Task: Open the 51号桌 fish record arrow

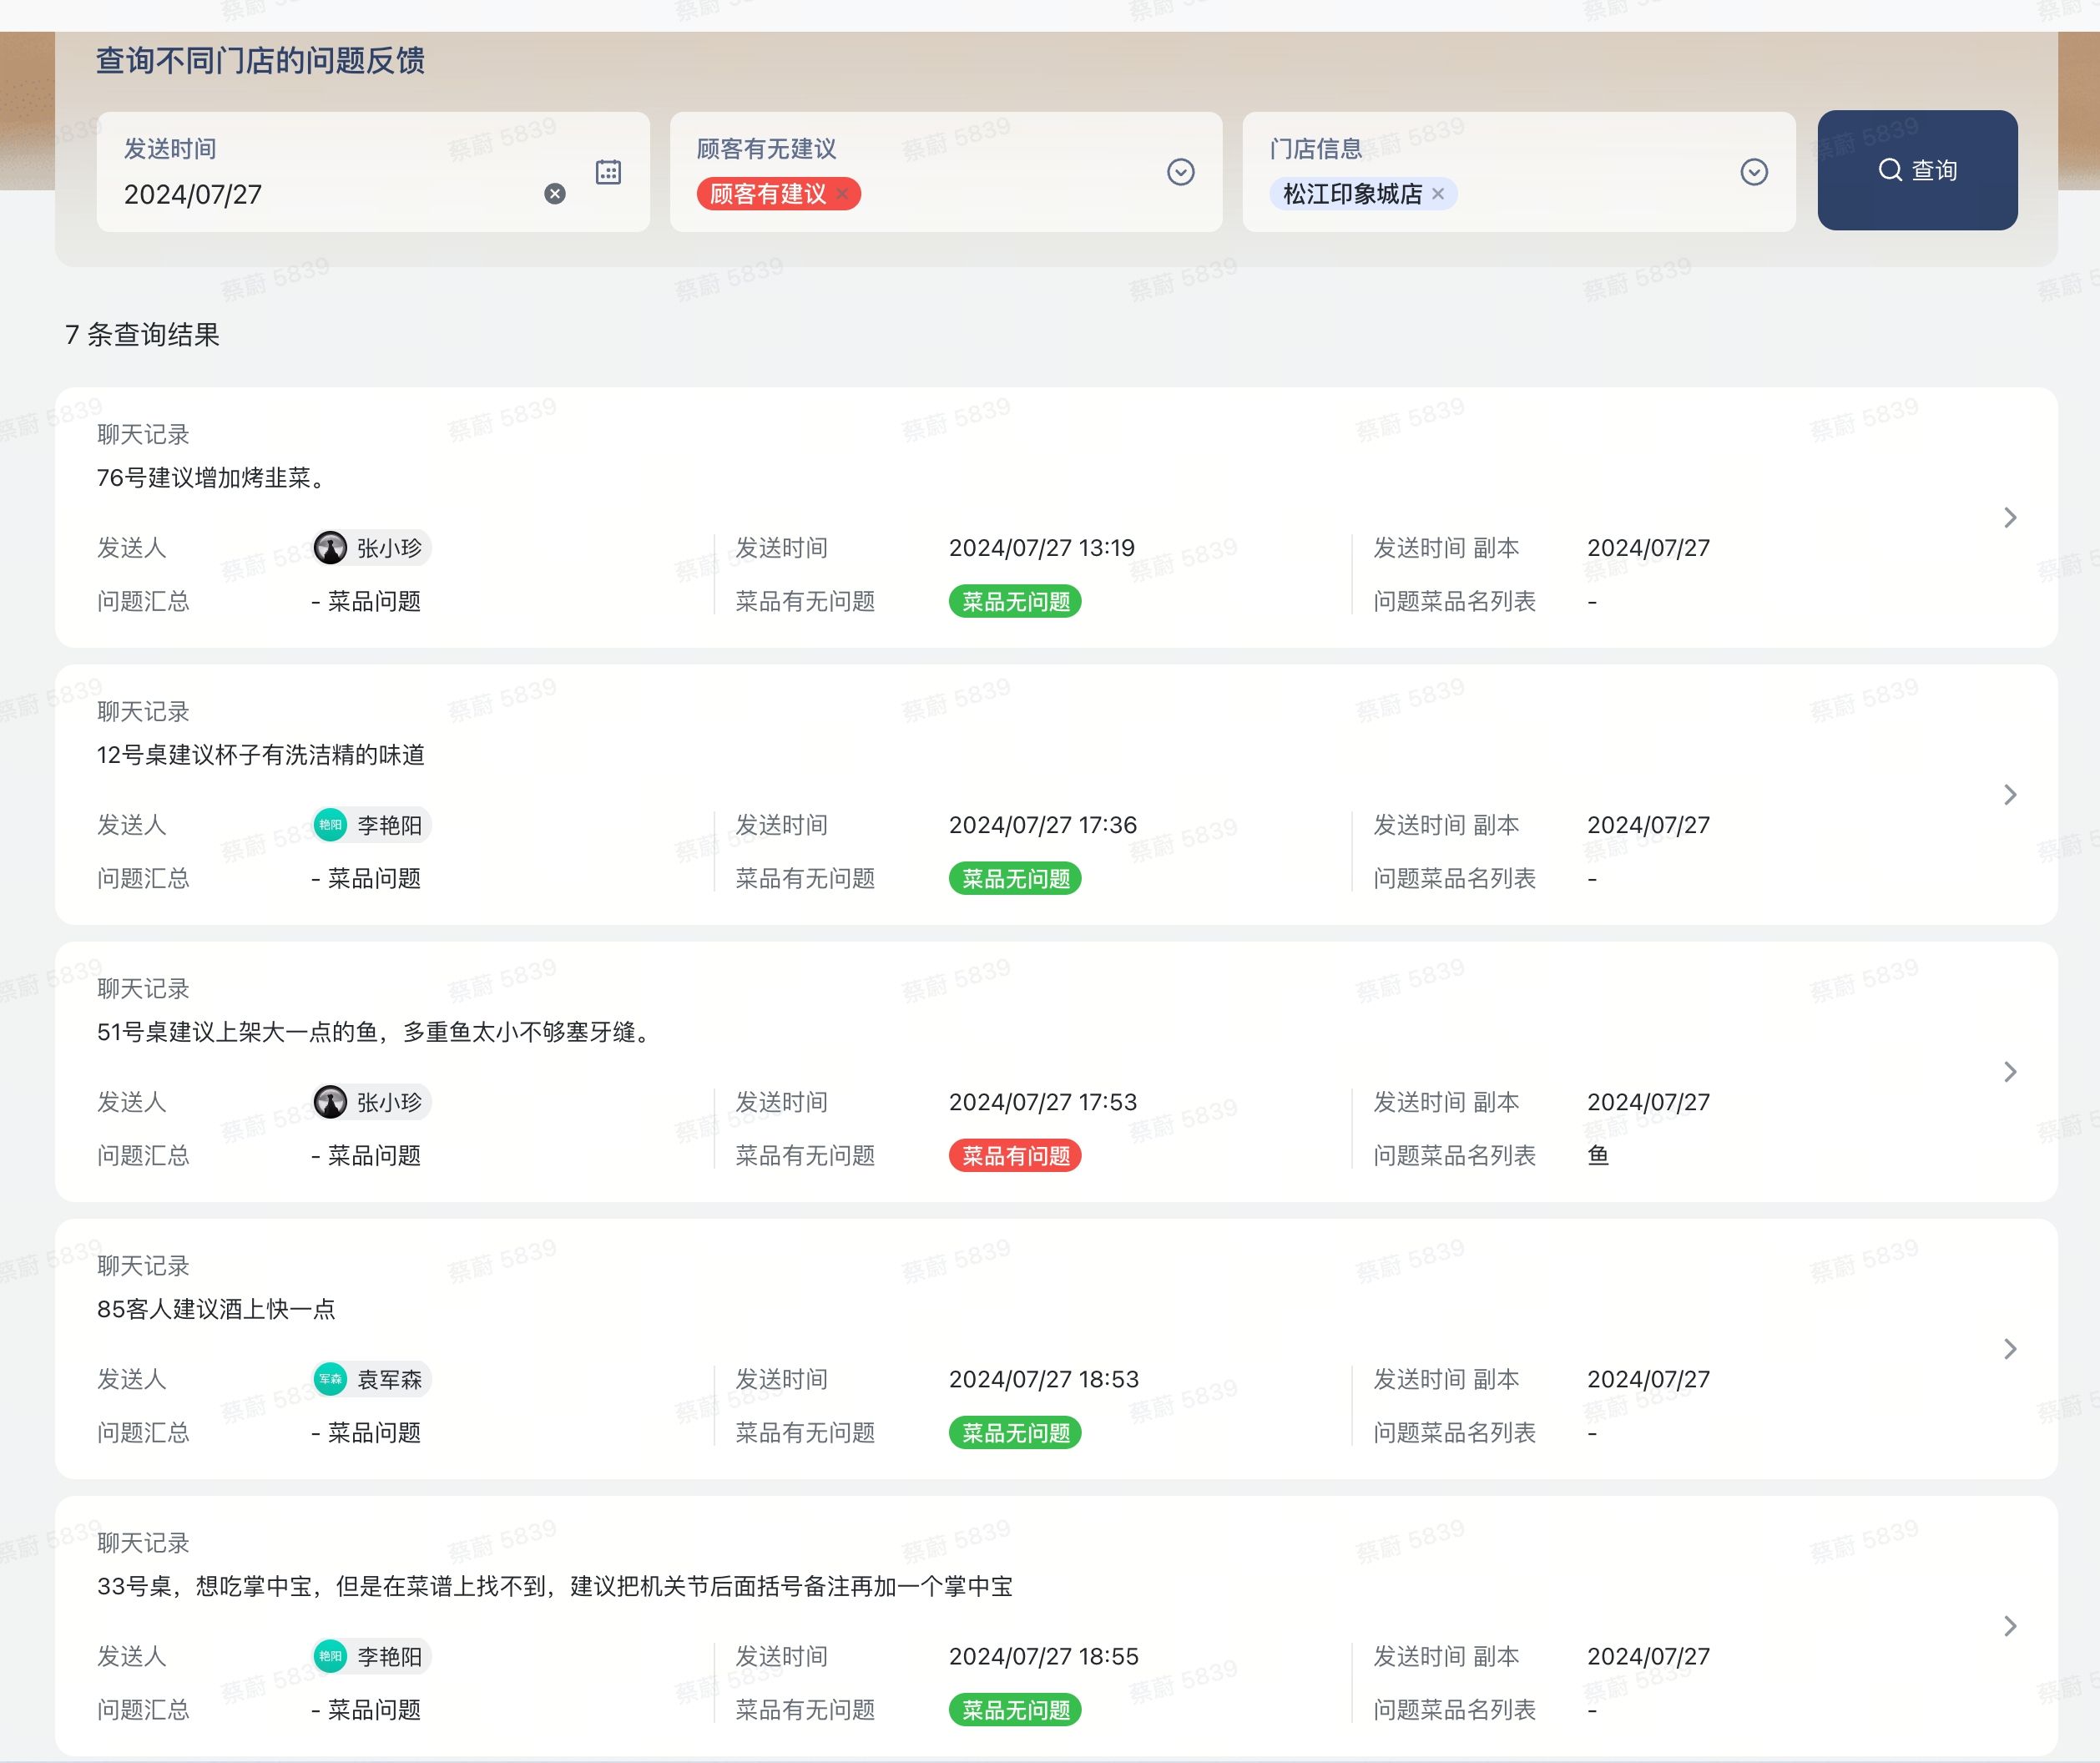Action: click(2010, 1071)
